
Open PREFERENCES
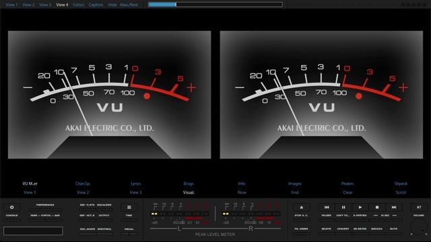[45, 205]
